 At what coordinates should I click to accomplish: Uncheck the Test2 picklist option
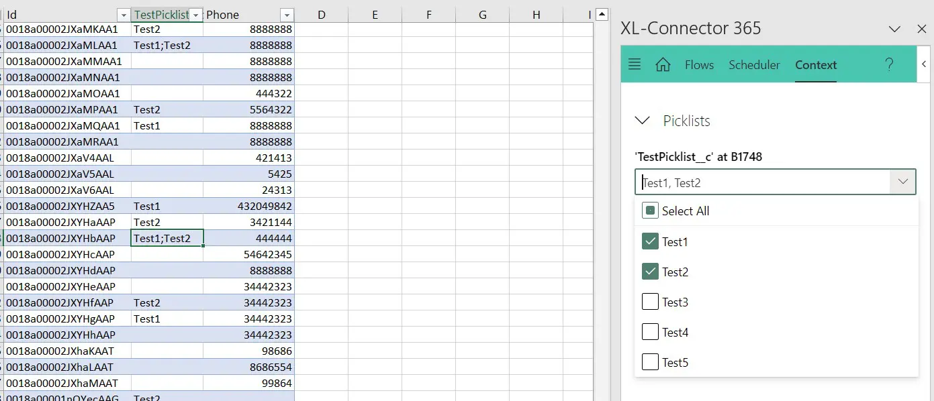[650, 272]
